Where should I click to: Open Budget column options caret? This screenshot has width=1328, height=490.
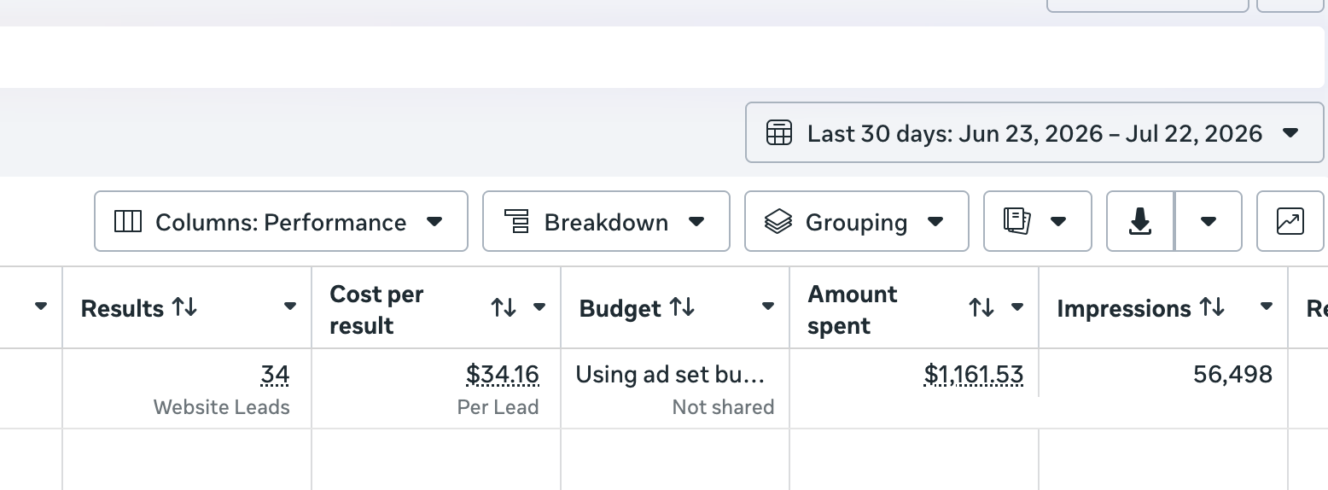(x=768, y=306)
